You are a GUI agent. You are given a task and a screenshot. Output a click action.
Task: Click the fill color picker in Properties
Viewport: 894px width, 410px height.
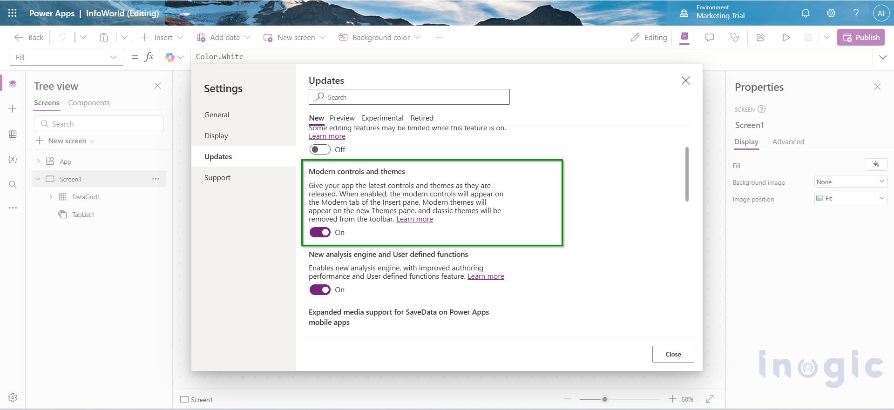tap(876, 164)
